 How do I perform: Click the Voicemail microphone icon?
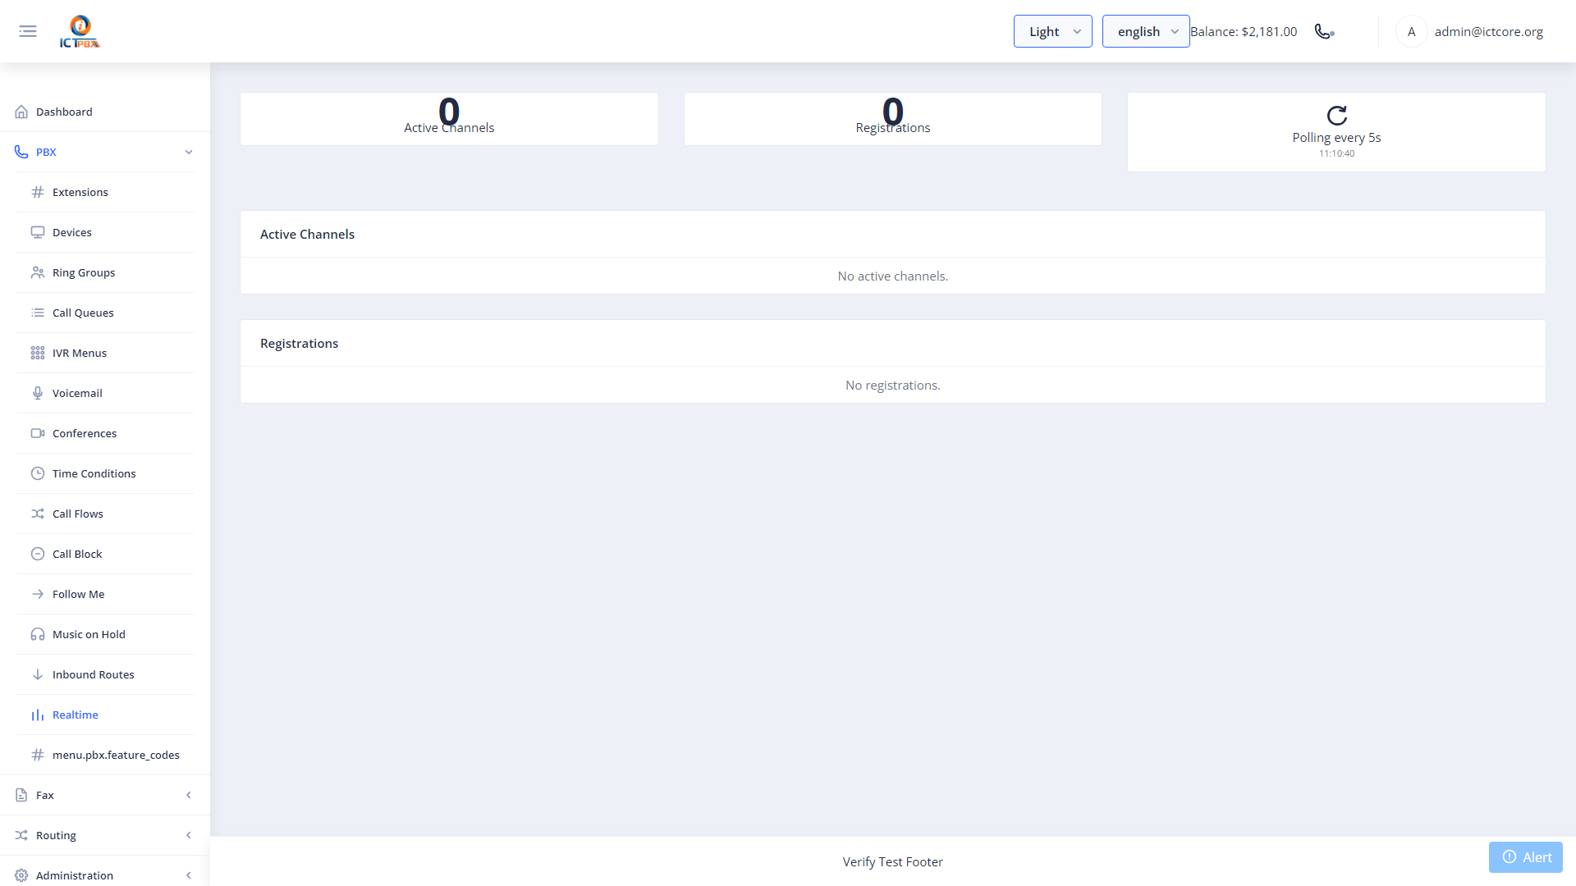click(38, 393)
